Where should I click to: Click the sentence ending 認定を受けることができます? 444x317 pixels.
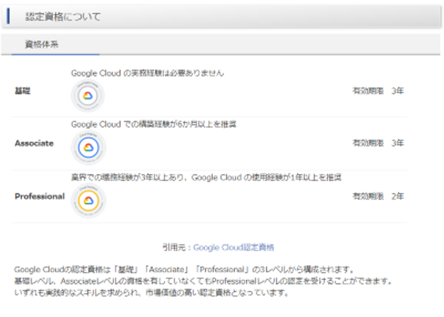[203, 281]
